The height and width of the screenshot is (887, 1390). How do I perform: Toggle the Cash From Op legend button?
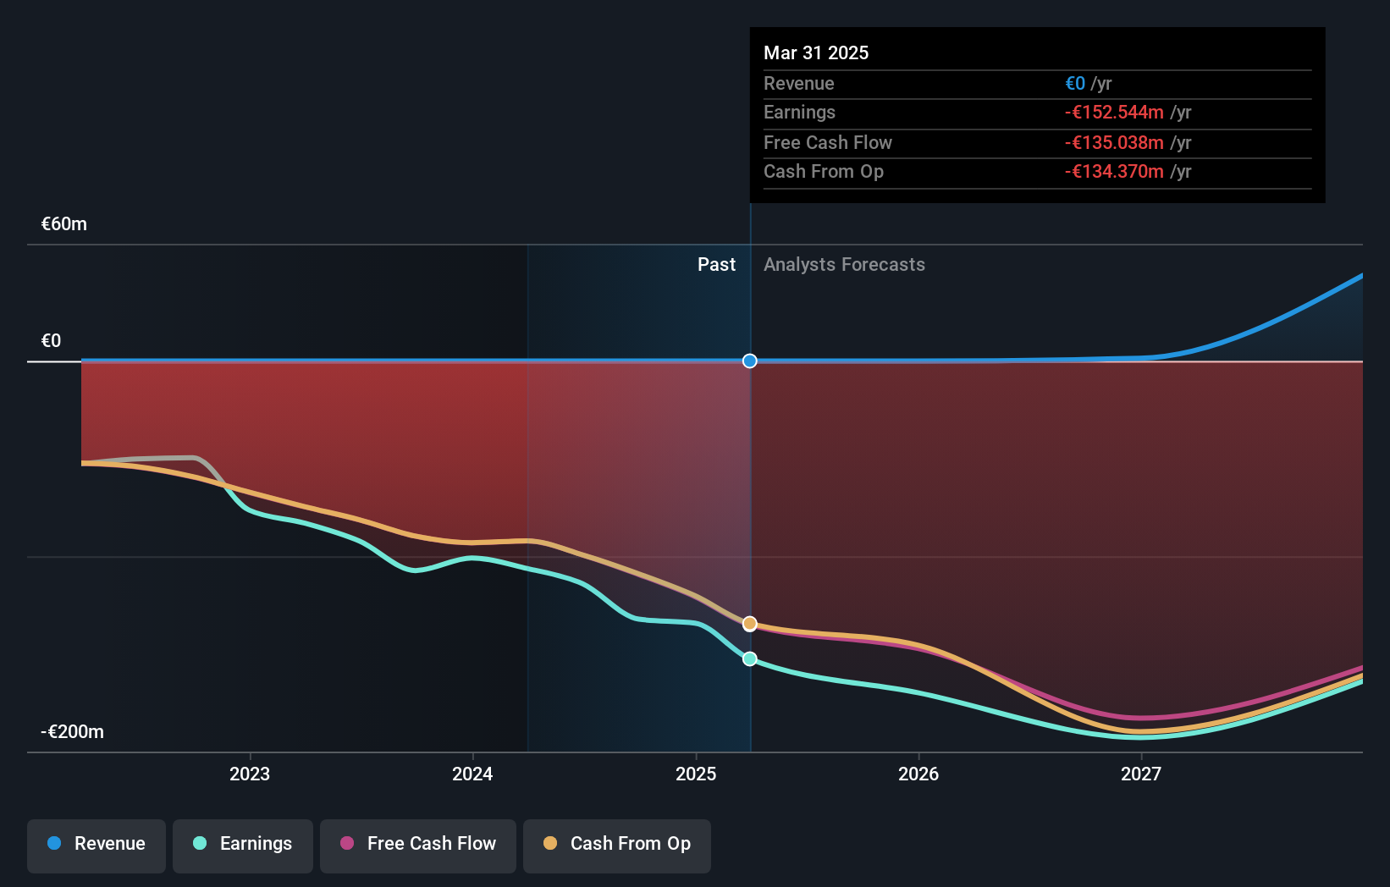coord(617,846)
